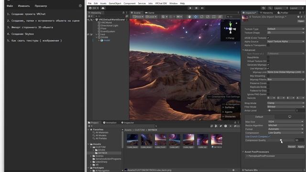Select the Rect transform tool

[x=214, y=17]
